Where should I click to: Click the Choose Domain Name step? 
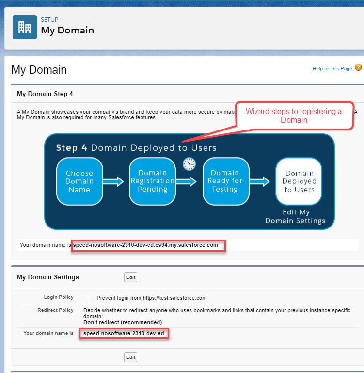79,181
